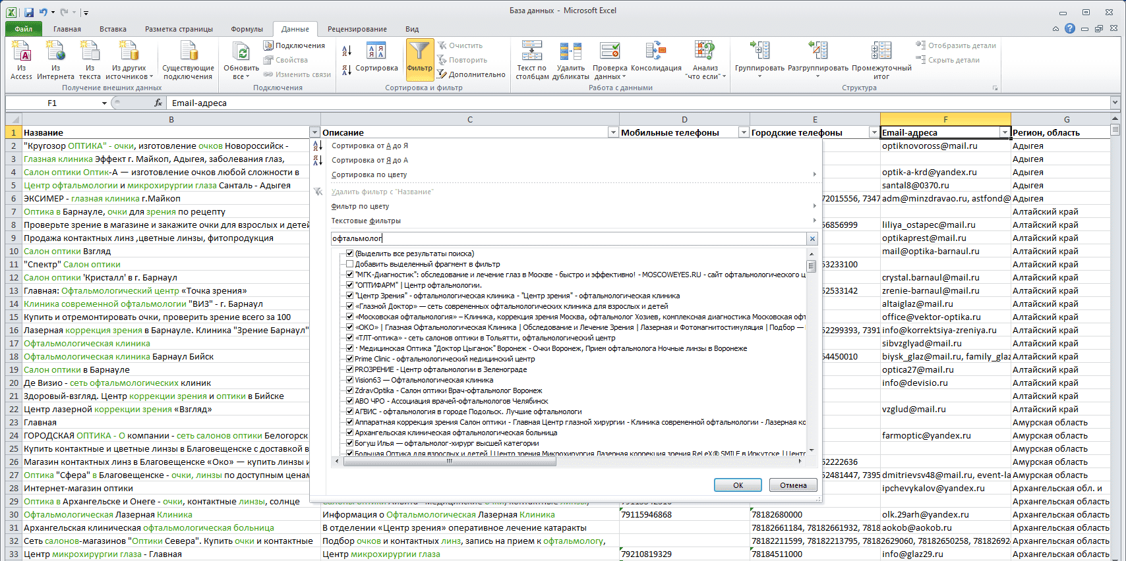The width and height of the screenshot is (1126, 561).
Task: Cancel filter with Отмена button
Action: pyautogui.click(x=793, y=485)
